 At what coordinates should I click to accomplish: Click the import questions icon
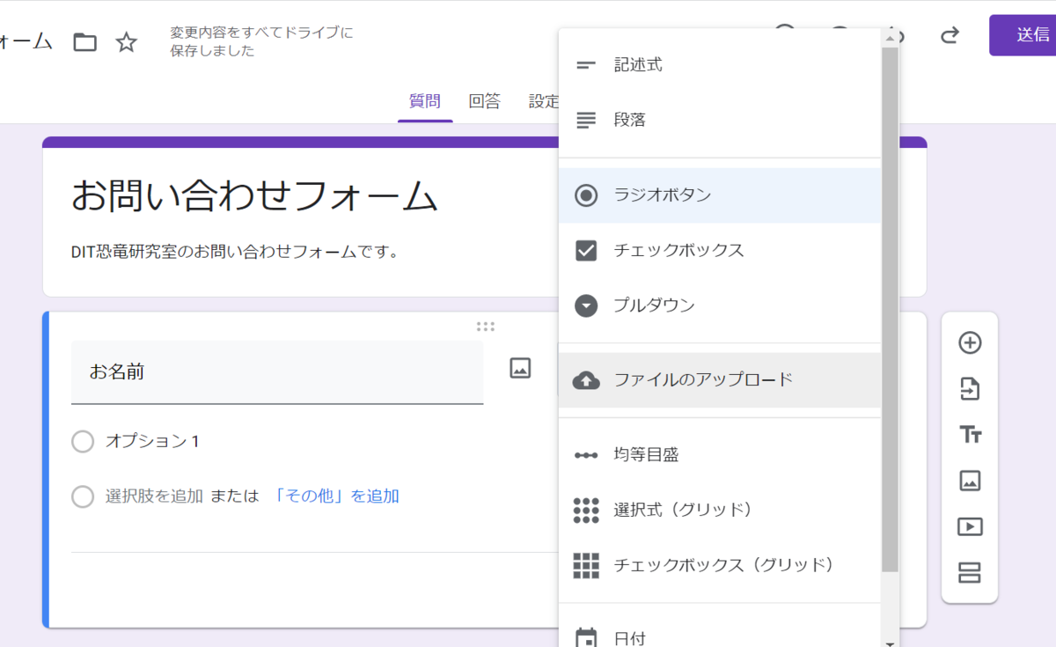970,389
